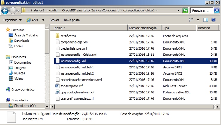Click the Grupo doméstico icon
The image size is (221, 125).
(x=8, y=89)
